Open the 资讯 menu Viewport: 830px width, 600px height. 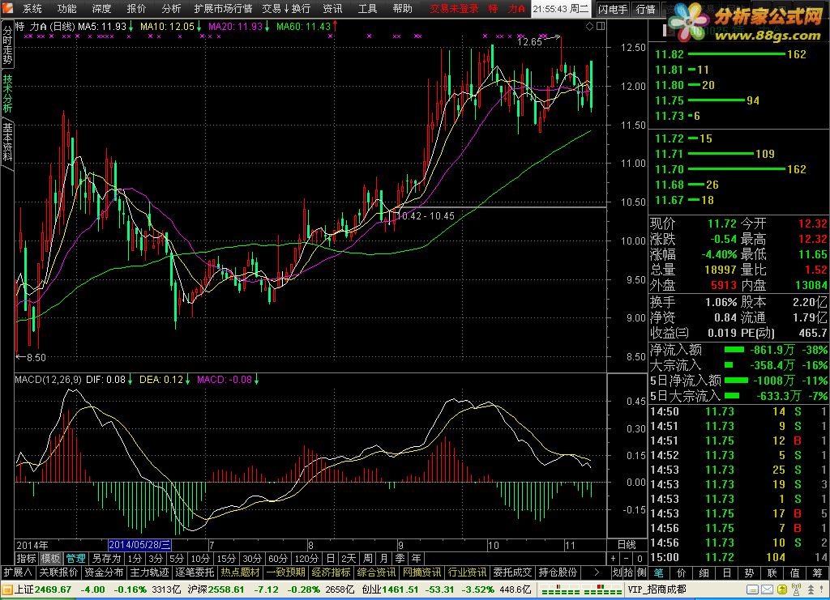(x=332, y=8)
